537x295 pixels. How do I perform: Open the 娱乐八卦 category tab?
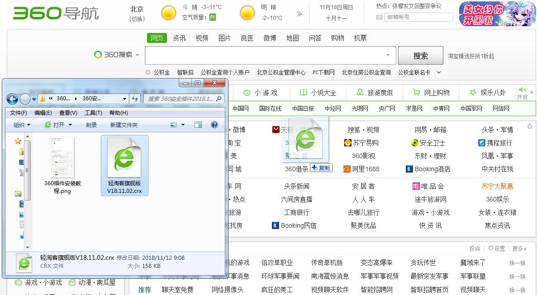pos(488,93)
